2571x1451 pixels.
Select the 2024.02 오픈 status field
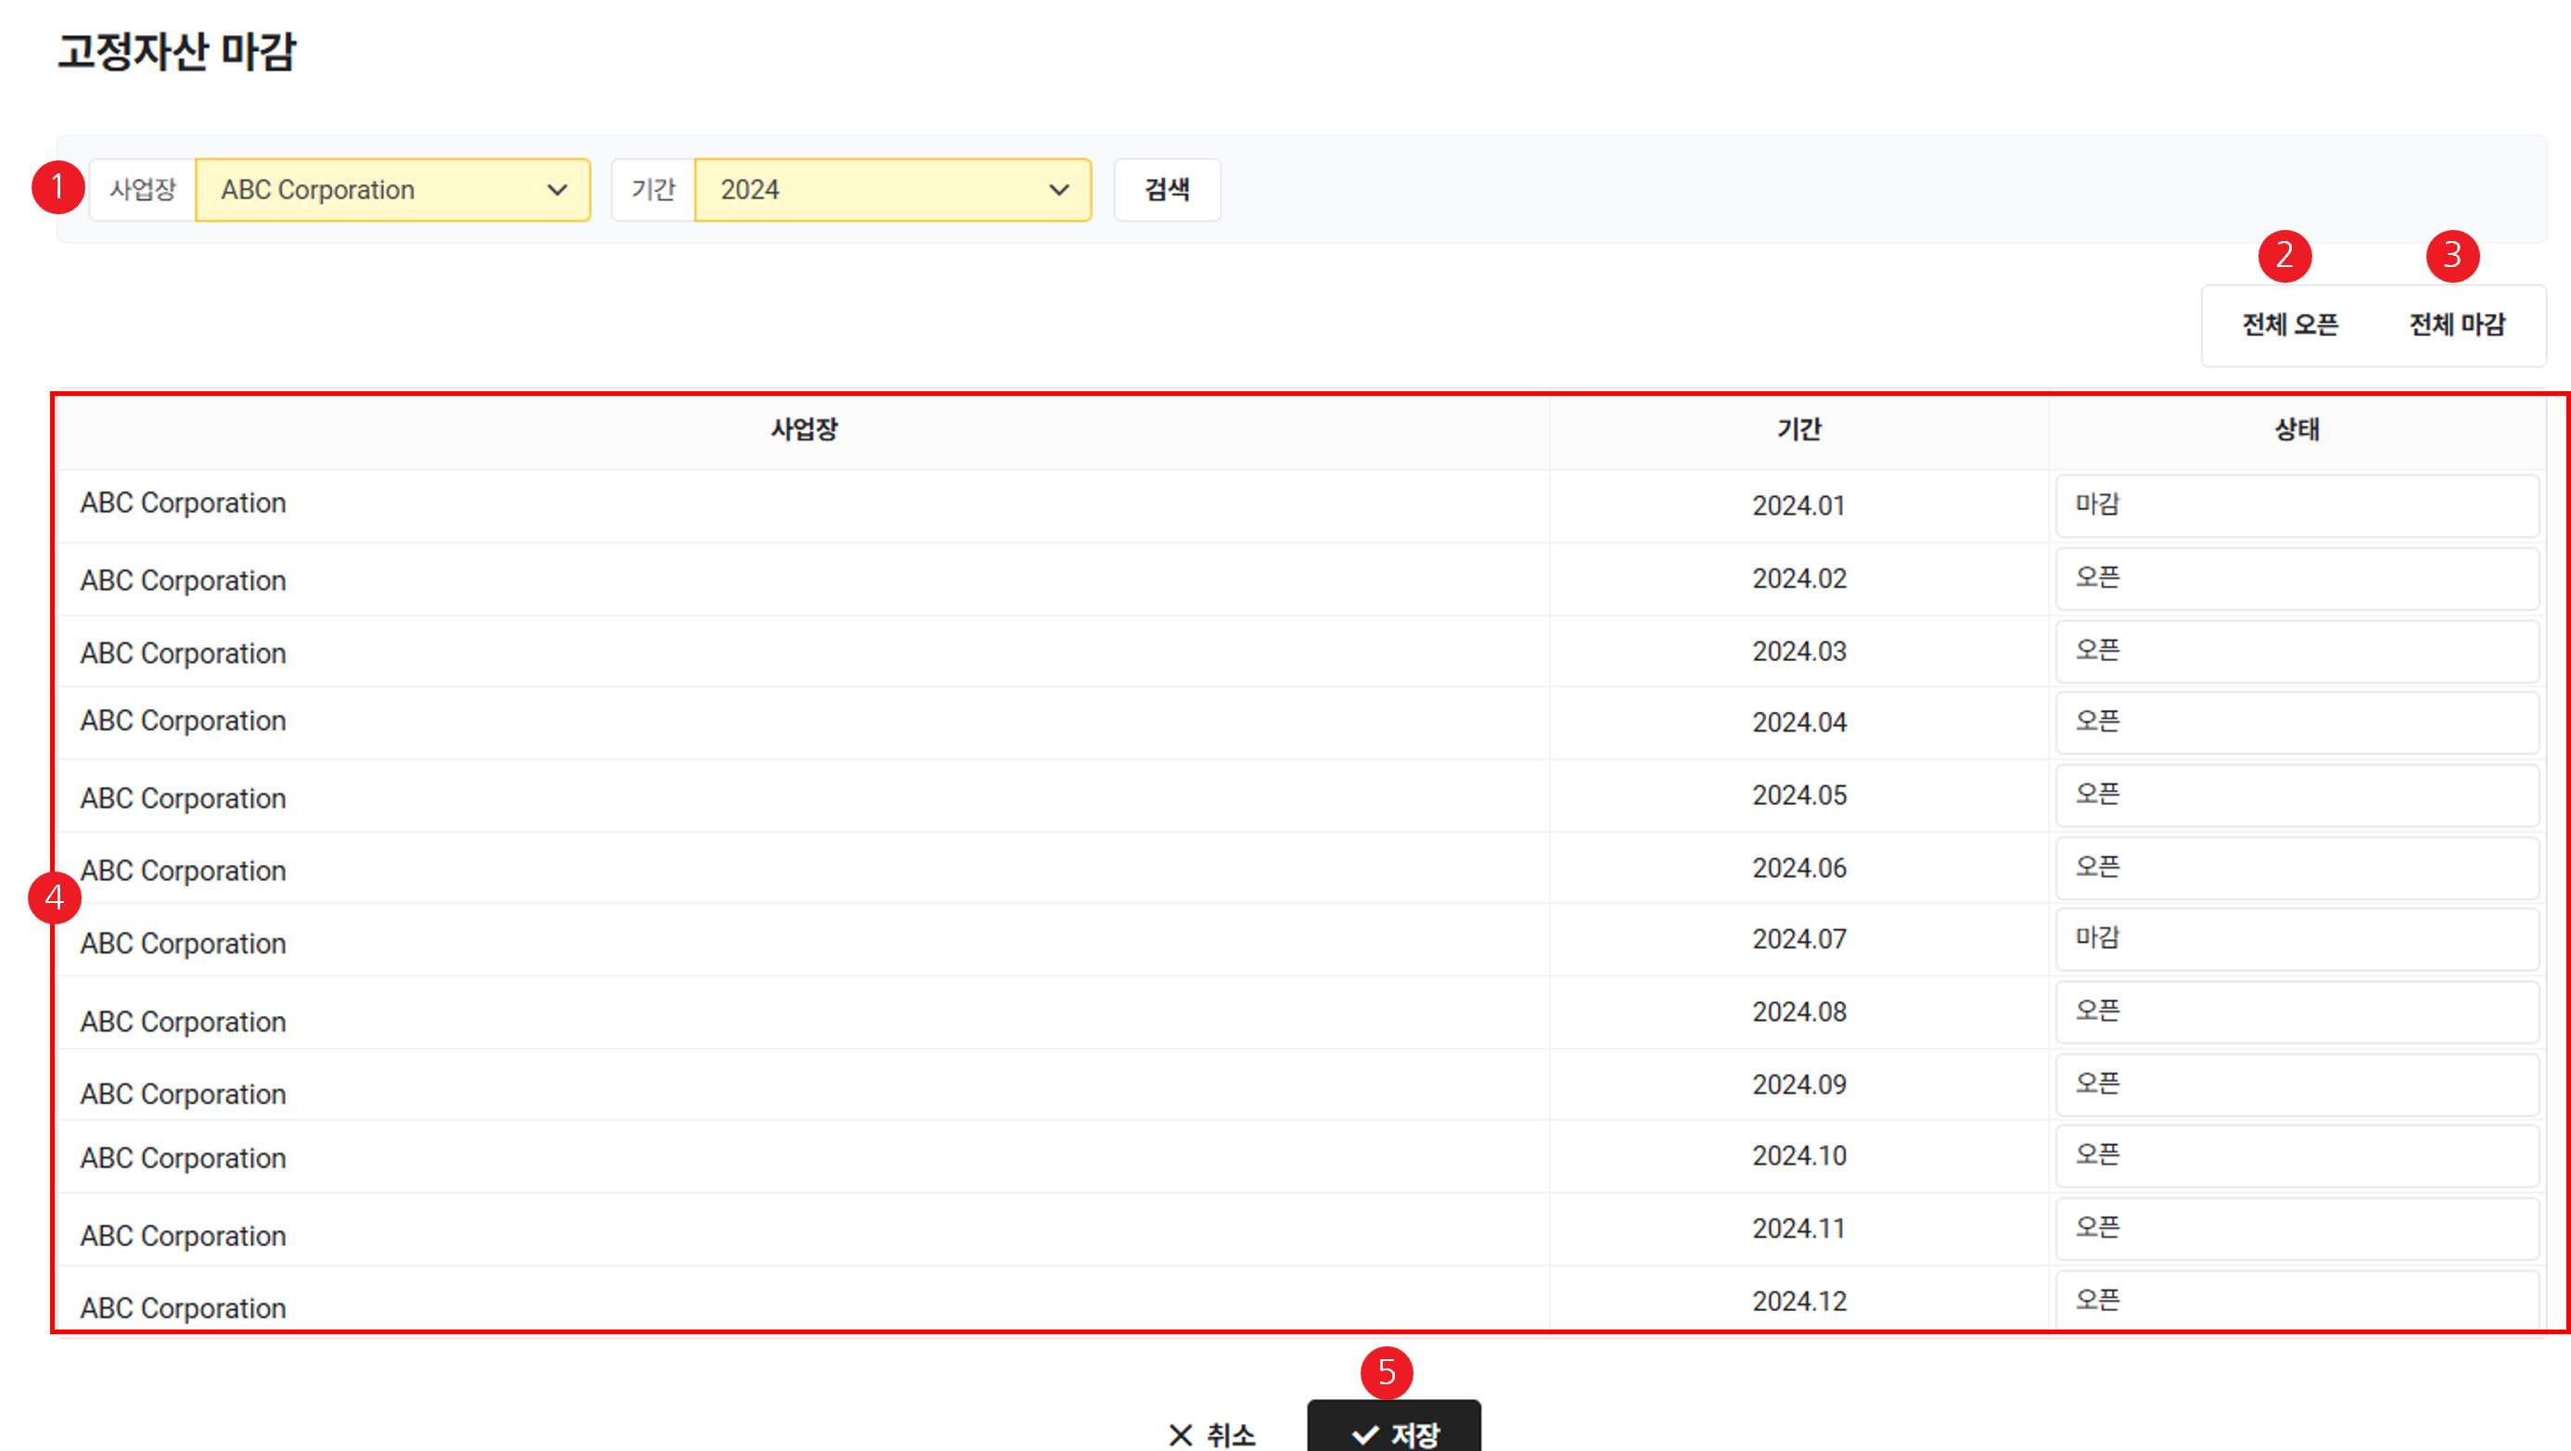click(2296, 578)
